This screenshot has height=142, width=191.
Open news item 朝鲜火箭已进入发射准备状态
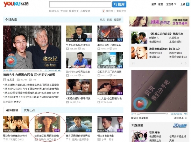(x=32, y=85)
